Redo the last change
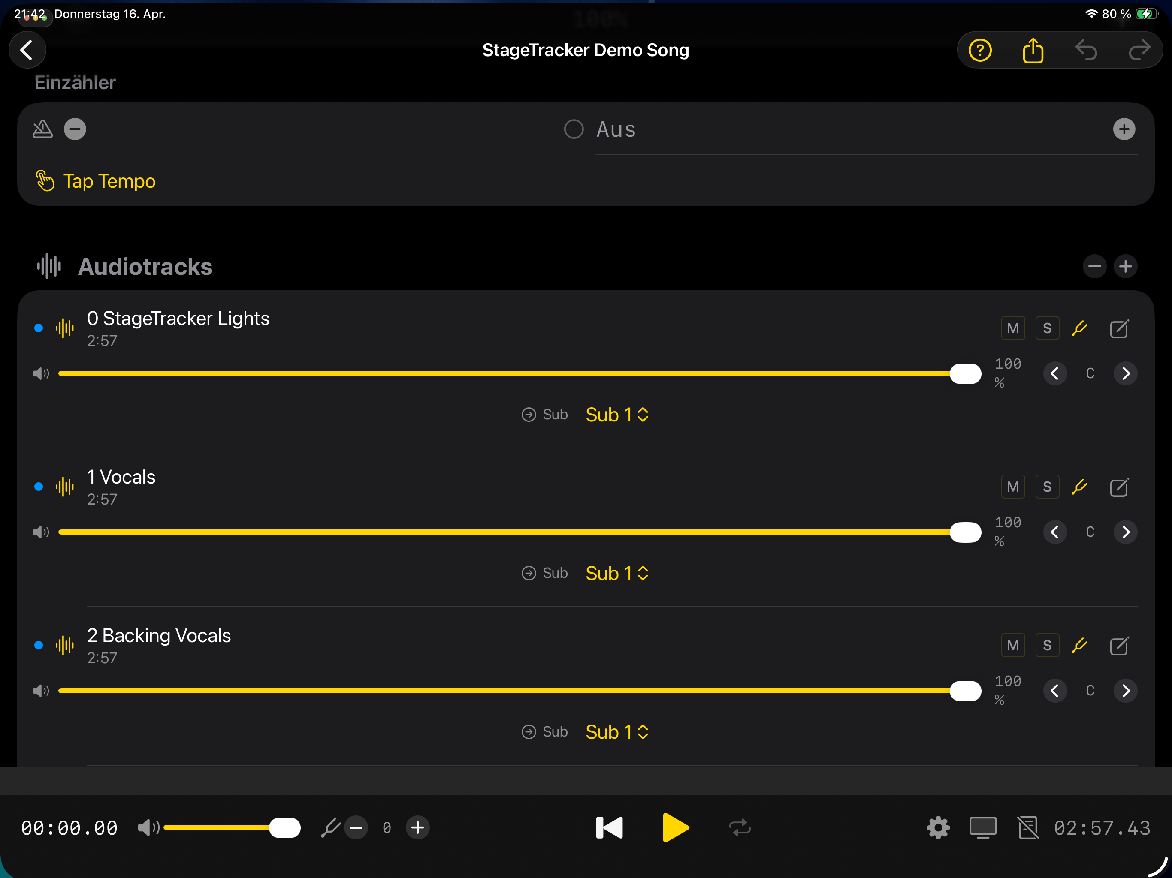1172x878 pixels. click(1139, 51)
